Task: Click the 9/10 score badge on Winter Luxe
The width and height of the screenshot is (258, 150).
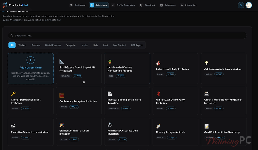Action: 171,109
